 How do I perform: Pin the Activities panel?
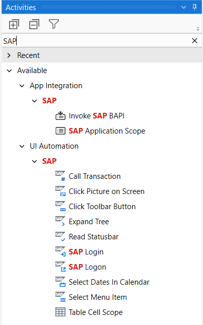tap(194, 7)
